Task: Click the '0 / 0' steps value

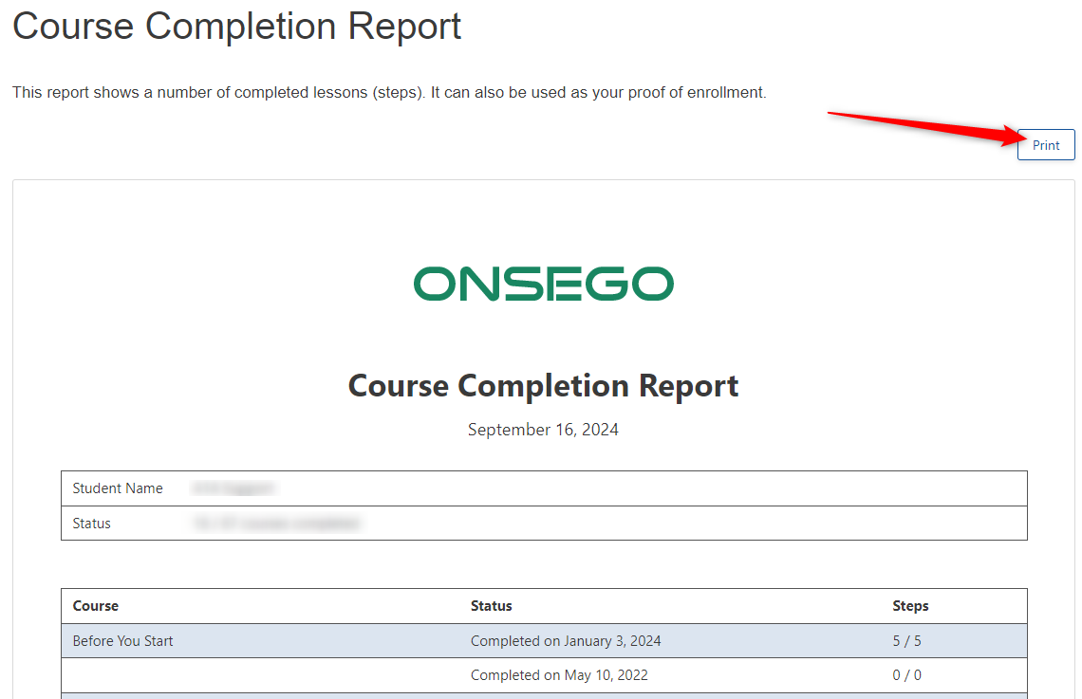Action: 906,675
